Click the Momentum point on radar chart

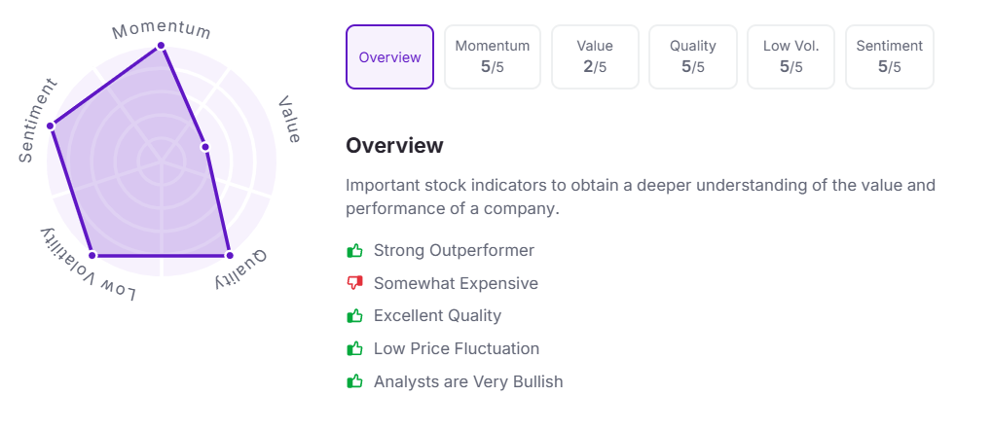point(161,46)
